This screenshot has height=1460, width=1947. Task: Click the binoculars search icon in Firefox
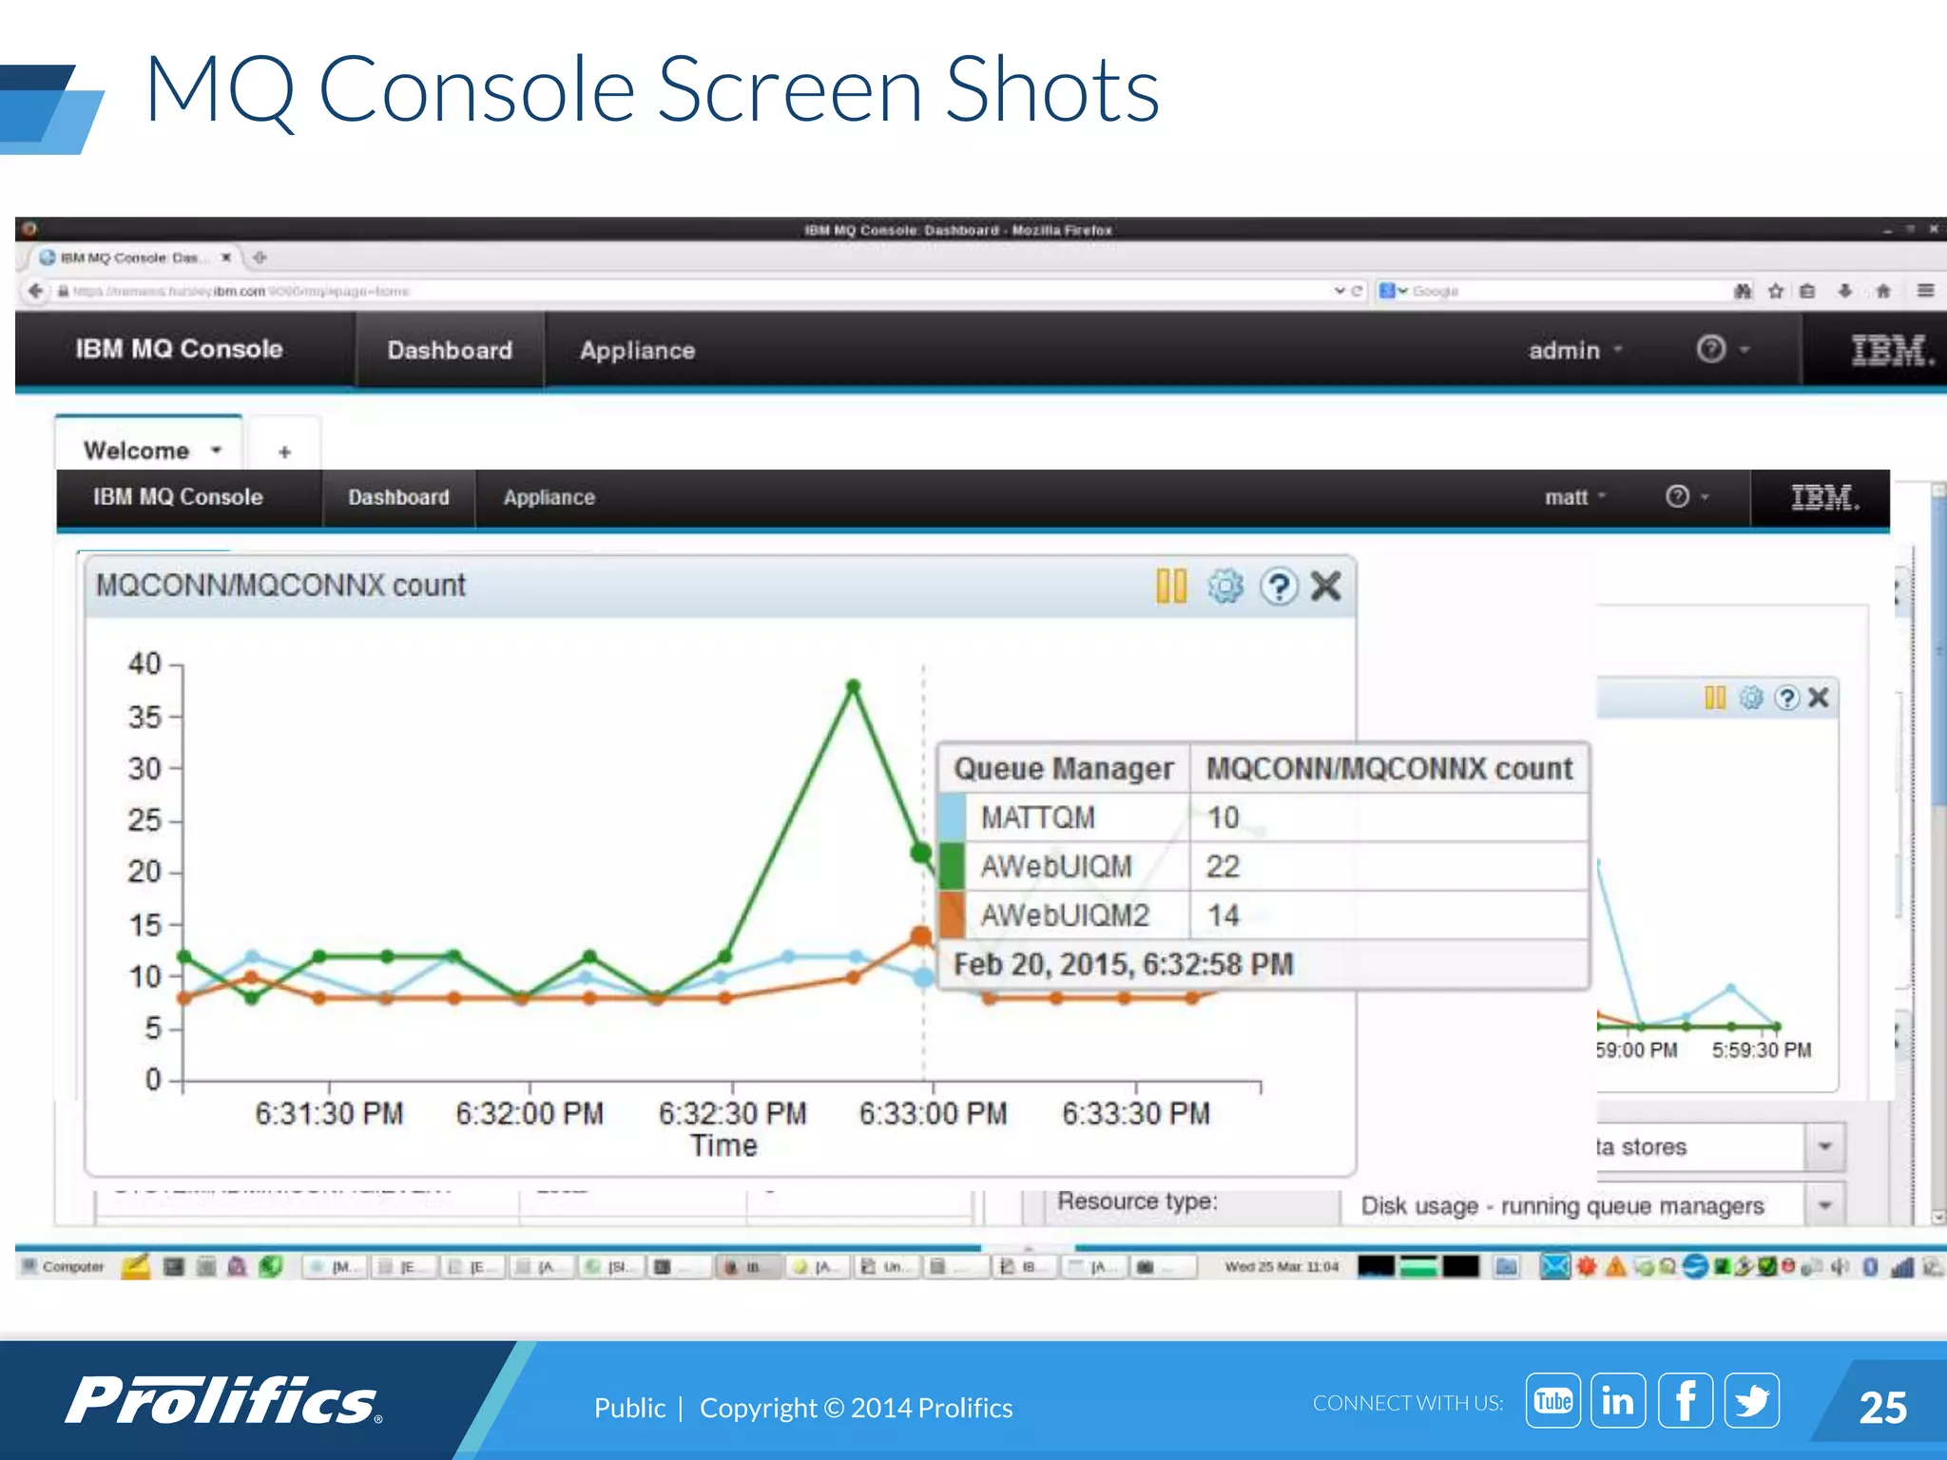click(1743, 291)
